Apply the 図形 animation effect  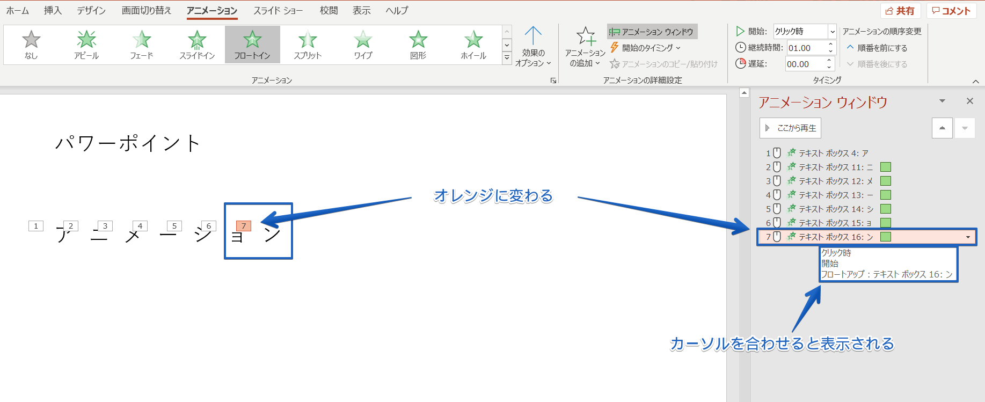(418, 45)
